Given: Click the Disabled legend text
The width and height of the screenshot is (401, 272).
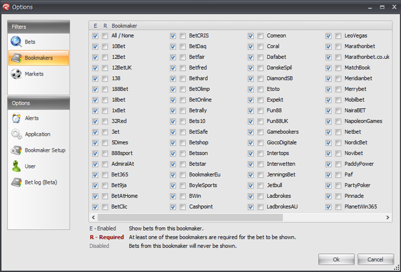Looking at the screenshot, I should pos(99,246).
